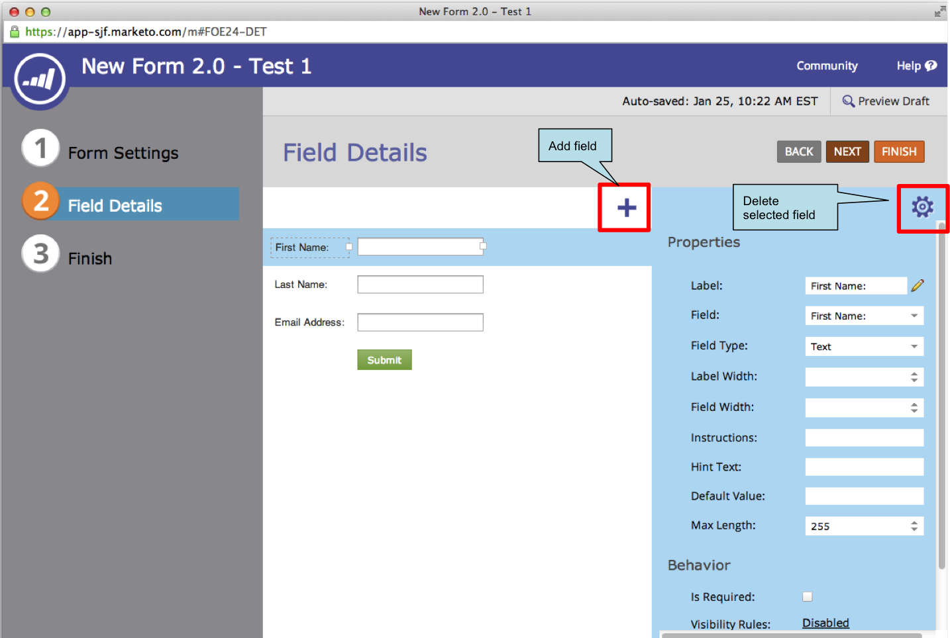Click the BACK button
The height and width of the screenshot is (638, 950).
[798, 152]
